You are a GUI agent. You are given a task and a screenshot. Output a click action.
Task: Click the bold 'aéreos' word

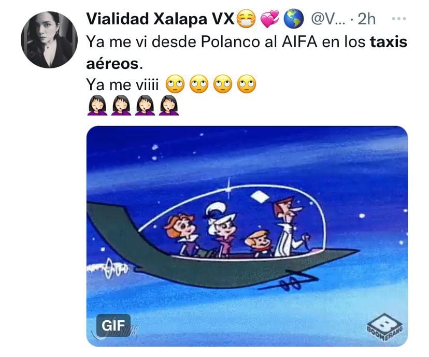pos(112,64)
